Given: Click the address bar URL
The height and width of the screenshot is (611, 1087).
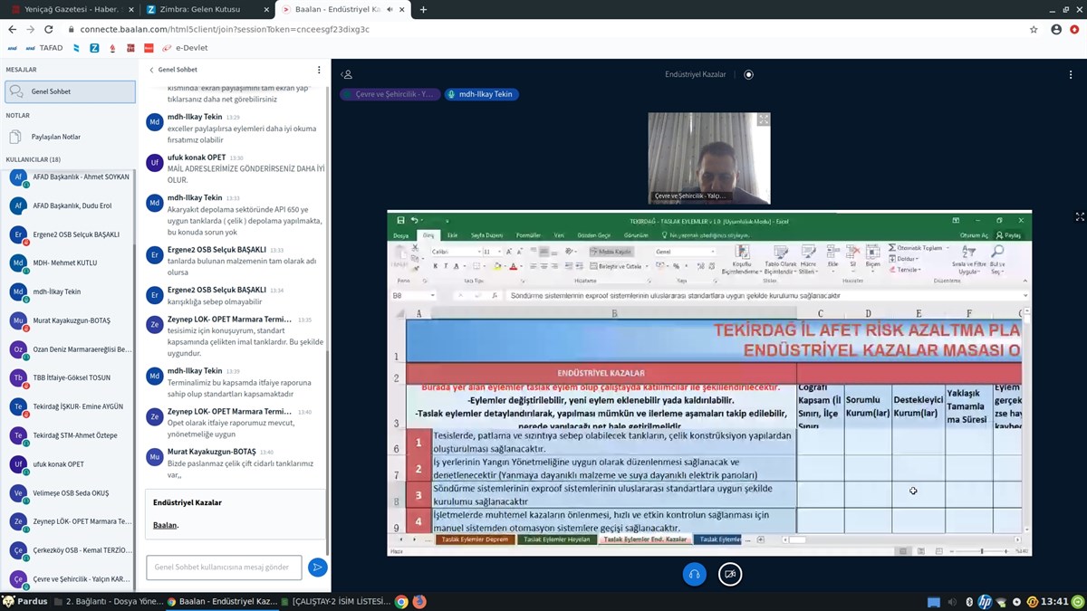Looking at the screenshot, I should (225, 29).
